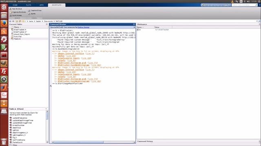
Task: Select Tools.m in Current Folder
Action: (x=17, y=39)
